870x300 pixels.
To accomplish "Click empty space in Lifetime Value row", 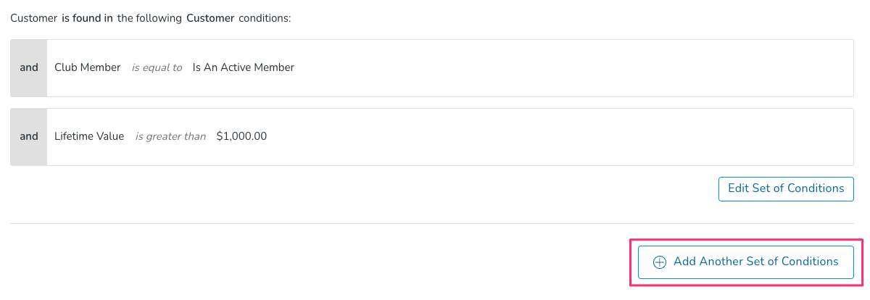I will tap(560, 137).
